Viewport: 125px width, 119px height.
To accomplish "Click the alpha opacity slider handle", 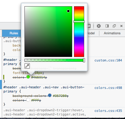I will [x=84, y=60].
